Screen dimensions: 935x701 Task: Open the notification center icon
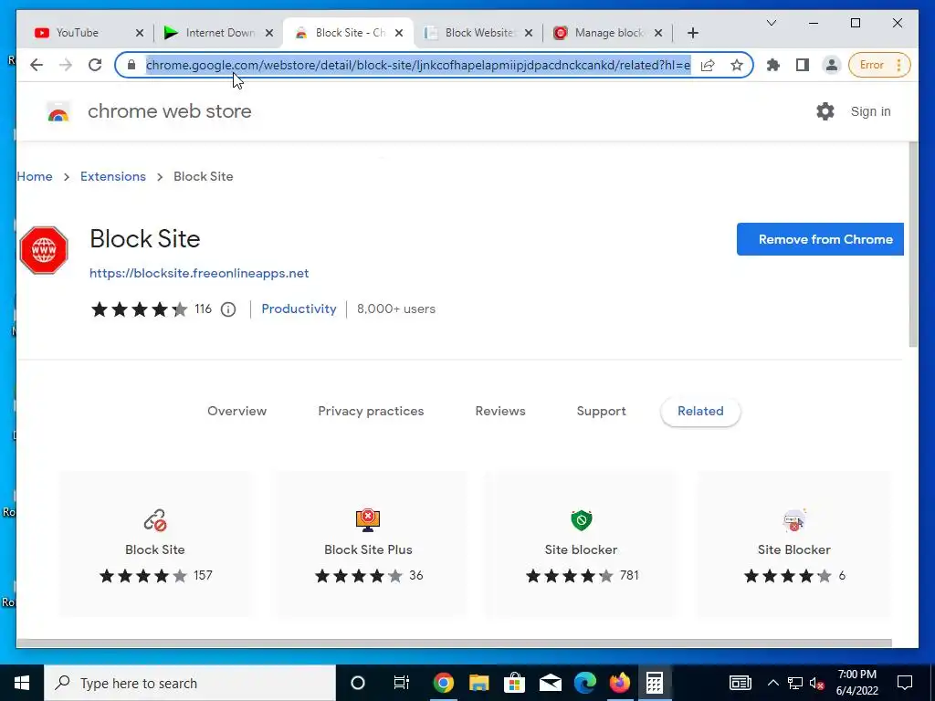905,683
